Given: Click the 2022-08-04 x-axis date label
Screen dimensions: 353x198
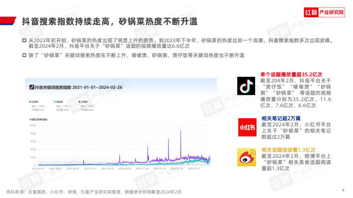Looking at the screenshot, I should click(125, 168).
